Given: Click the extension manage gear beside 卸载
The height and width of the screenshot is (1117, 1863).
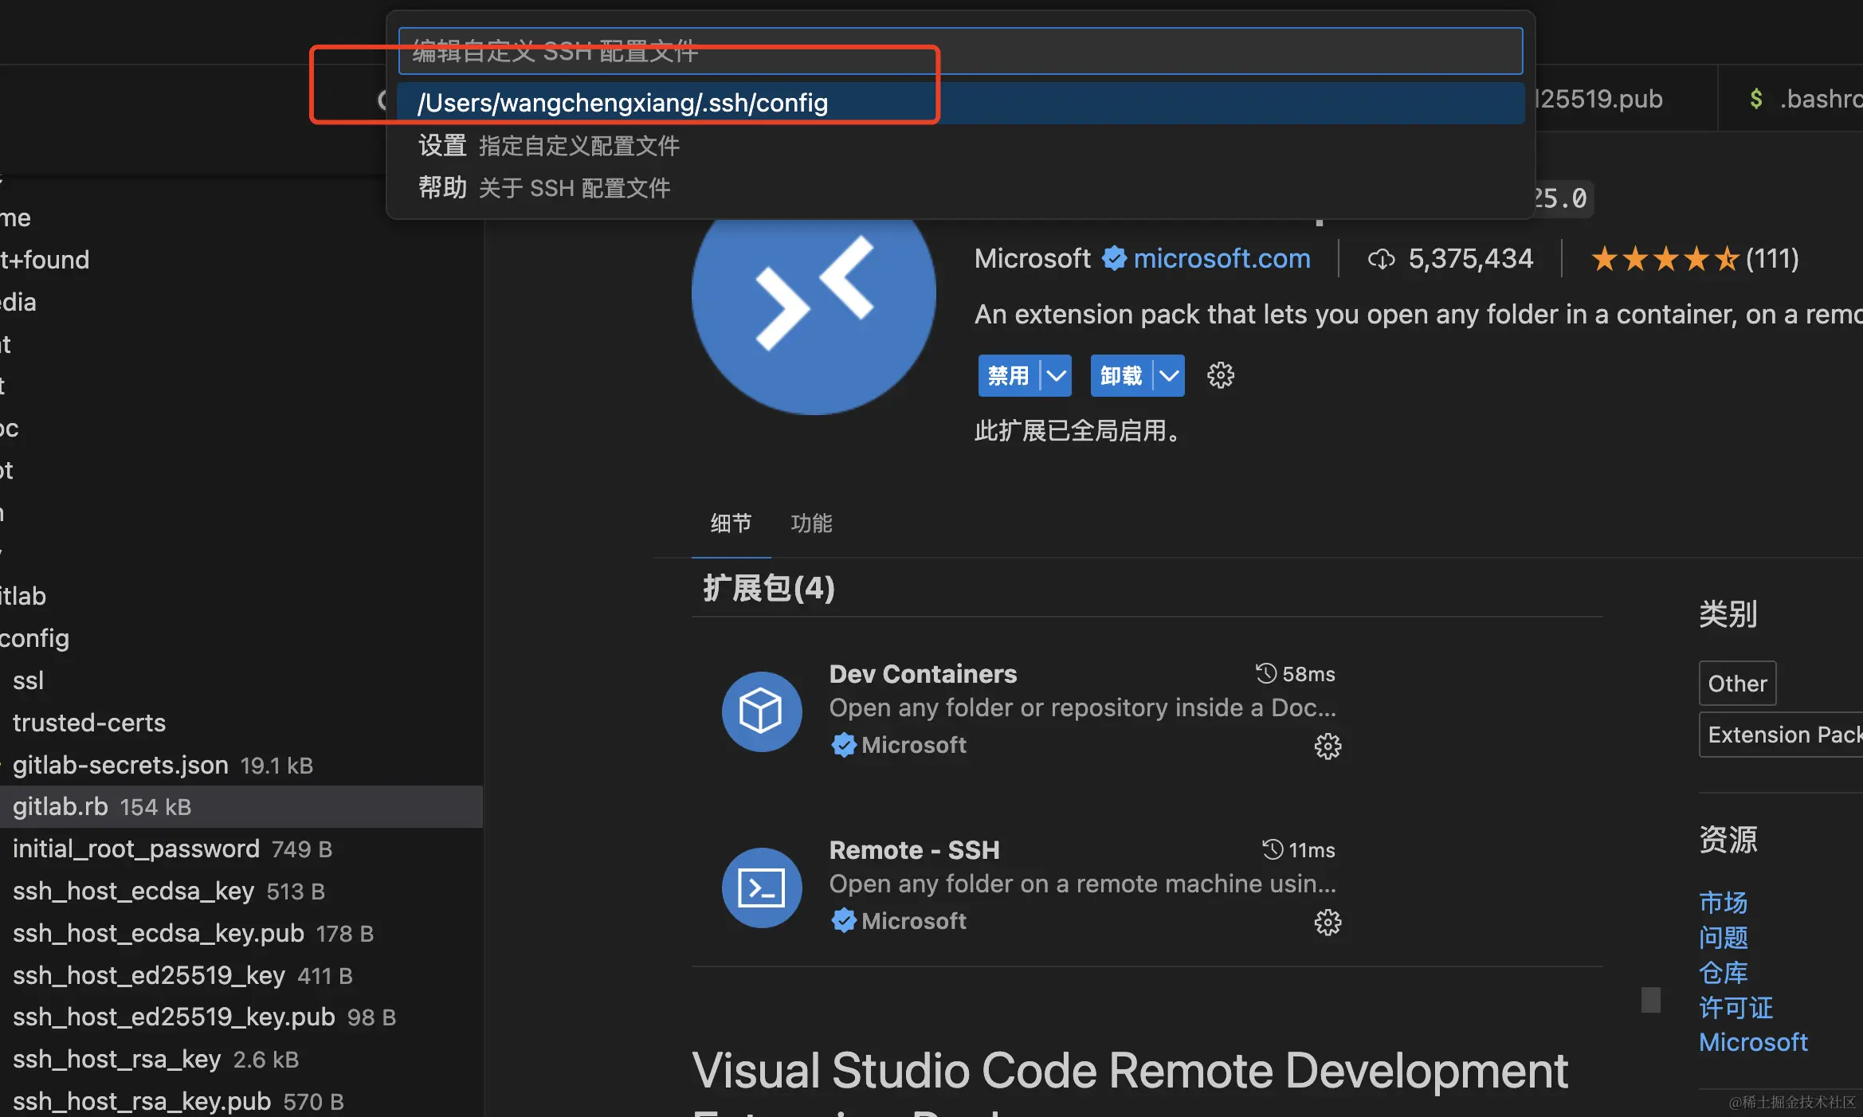Looking at the screenshot, I should coord(1220,375).
